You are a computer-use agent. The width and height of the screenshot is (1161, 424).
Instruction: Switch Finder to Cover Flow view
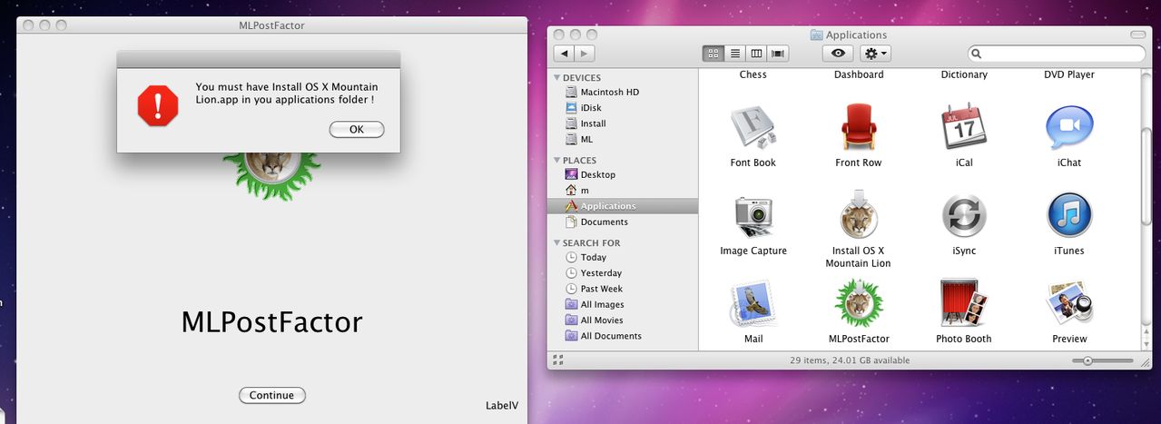[778, 54]
